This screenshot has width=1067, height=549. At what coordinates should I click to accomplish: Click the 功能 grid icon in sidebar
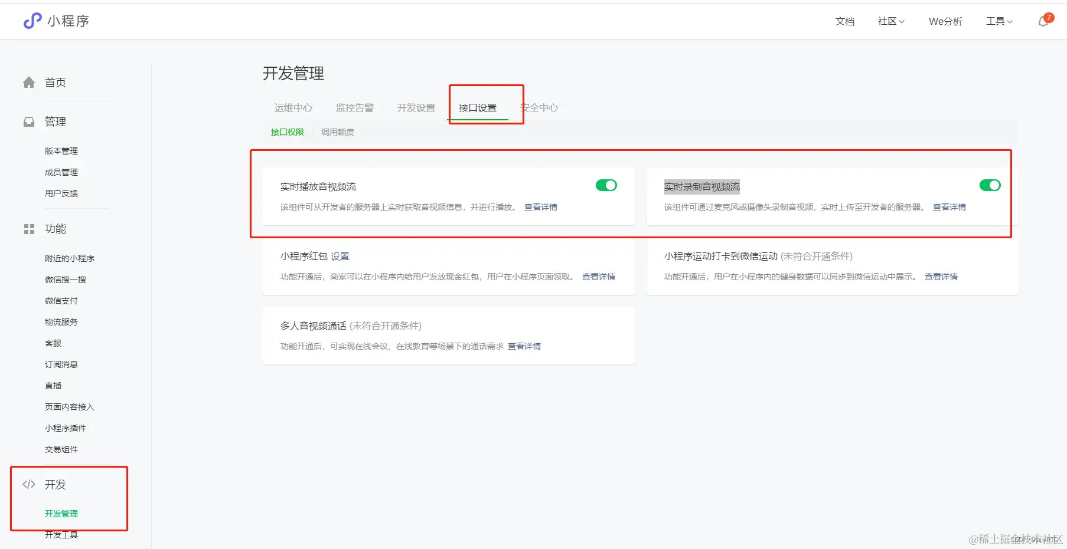point(28,229)
